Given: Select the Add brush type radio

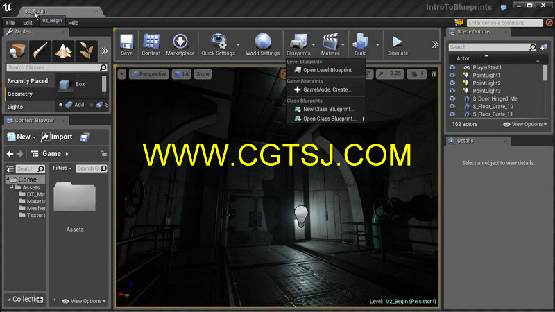Looking at the screenshot, I should [60, 105].
